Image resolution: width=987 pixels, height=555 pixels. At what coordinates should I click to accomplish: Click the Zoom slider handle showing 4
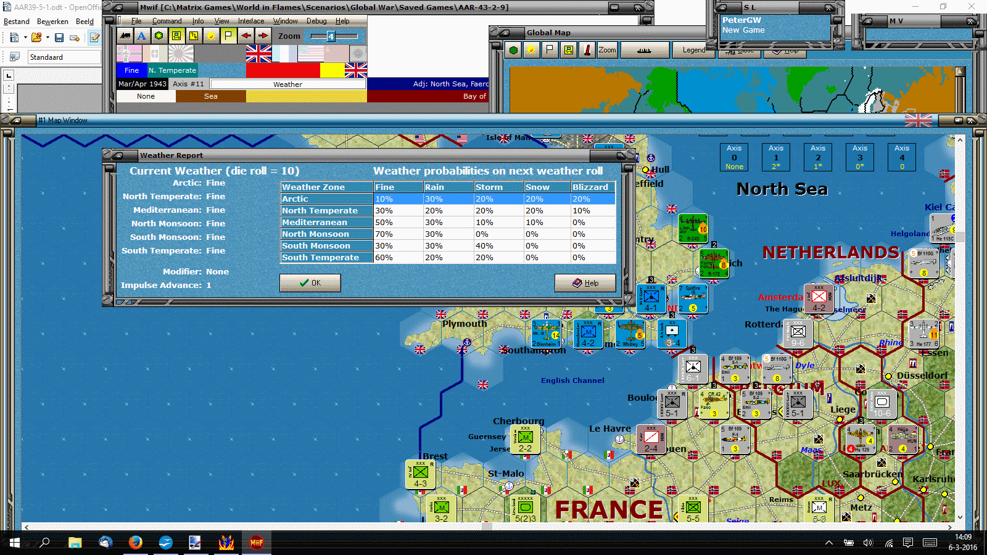point(331,36)
